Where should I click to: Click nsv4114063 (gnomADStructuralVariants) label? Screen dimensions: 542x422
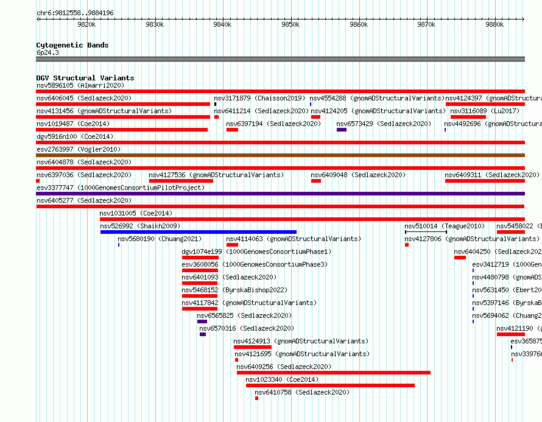coord(294,239)
